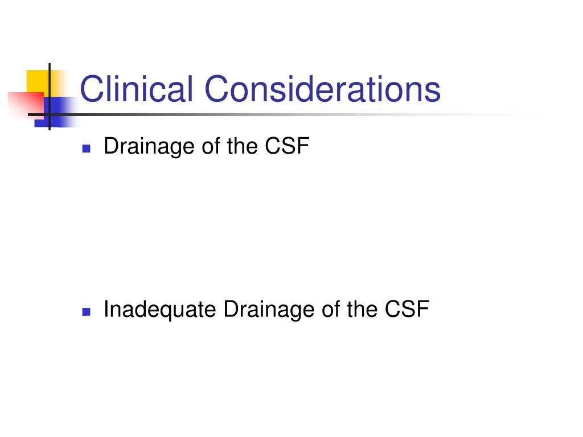Viewport: 583px width, 437px height.
Task: Click the blue bullet before "Inadequate Drainage"
Action: point(87,311)
